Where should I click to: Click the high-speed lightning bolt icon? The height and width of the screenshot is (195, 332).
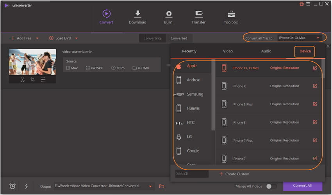point(26,186)
